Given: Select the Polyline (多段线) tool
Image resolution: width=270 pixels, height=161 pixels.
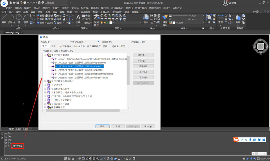Looking at the screenshot, I should point(11,19).
